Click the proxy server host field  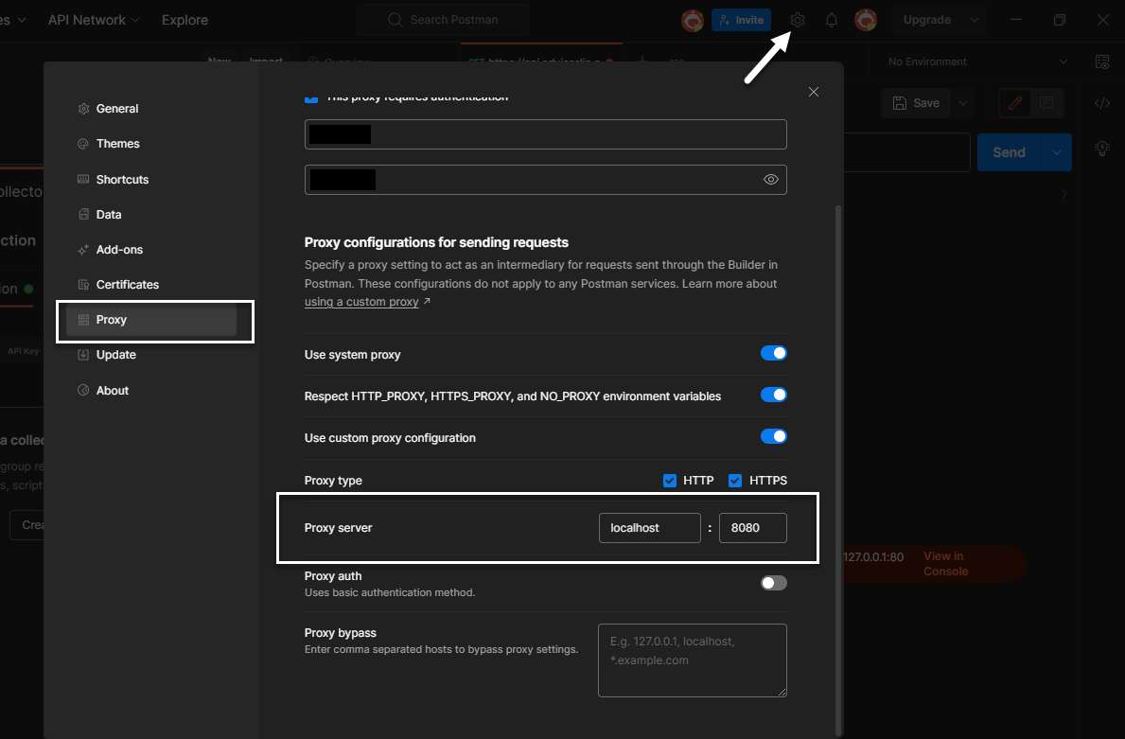649,528
